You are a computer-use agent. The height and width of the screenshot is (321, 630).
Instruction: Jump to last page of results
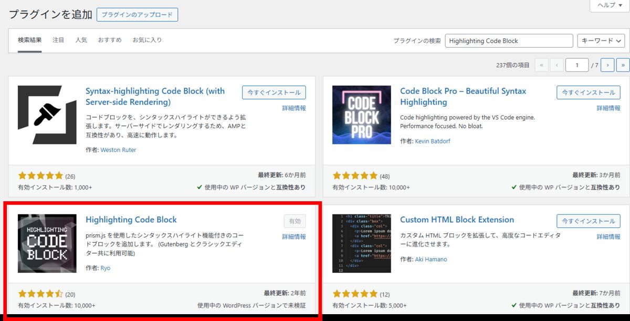click(623, 65)
